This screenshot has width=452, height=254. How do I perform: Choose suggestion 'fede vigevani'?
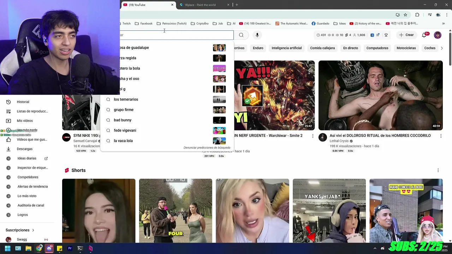(167, 131)
